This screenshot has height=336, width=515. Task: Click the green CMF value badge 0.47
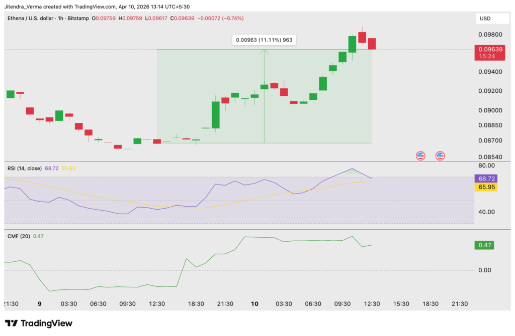pos(484,245)
